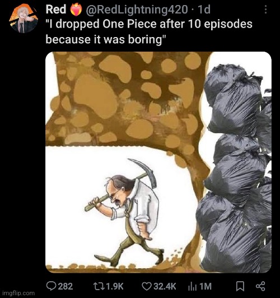280x298 pixels.
Task: Click the burning heart emoji badge
Action: [76, 10]
